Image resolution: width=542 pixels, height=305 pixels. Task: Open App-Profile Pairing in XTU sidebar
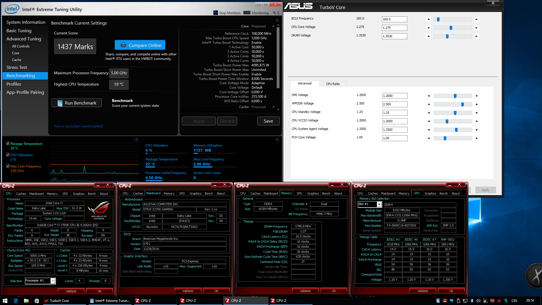[25, 92]
